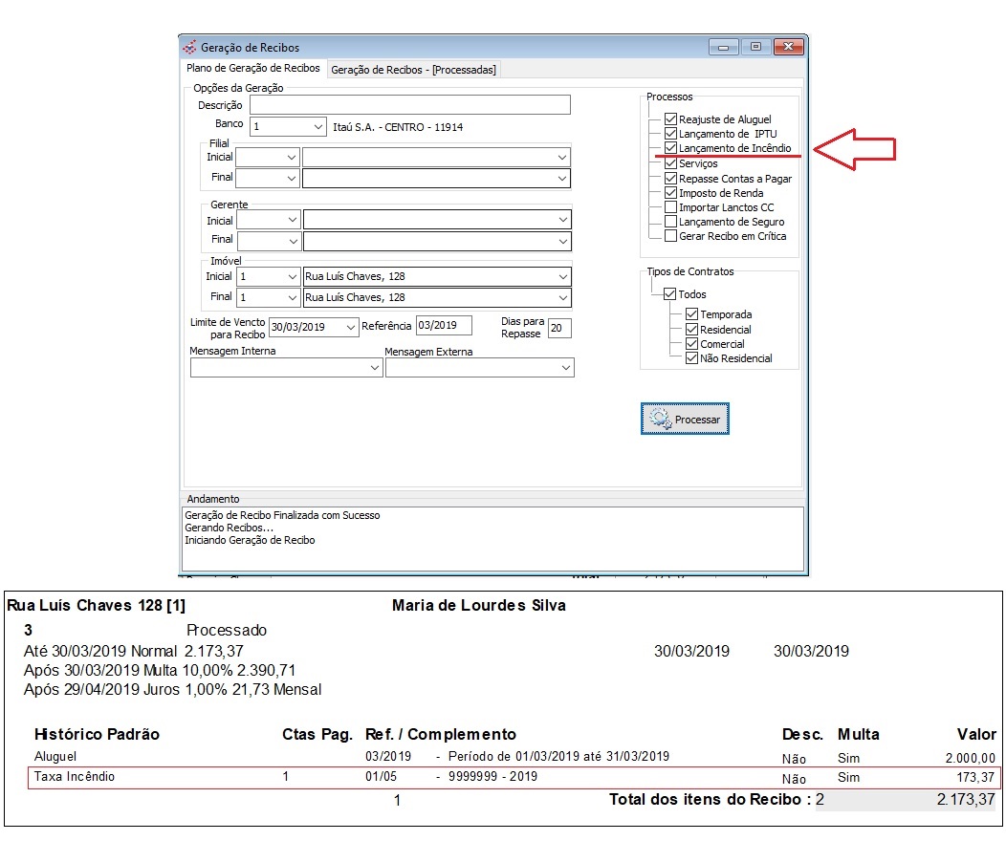Click the Descrição input field
The height and width of the screenshot is (841, 1006).
pos(410,105)
